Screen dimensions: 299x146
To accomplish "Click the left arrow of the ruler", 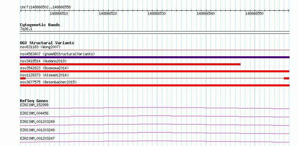I will (21, 11).
